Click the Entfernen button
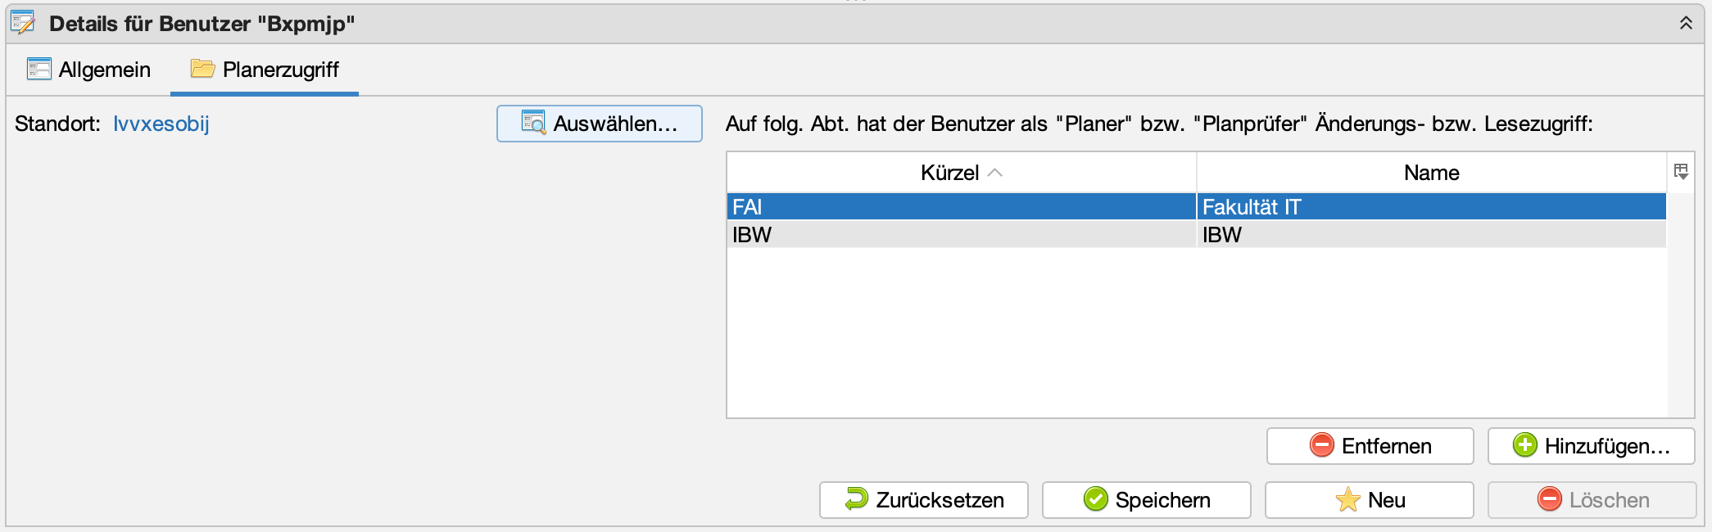 tap(1370, 446)
